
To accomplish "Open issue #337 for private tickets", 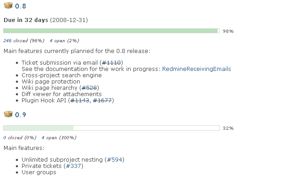I will (x=73, y=166).
